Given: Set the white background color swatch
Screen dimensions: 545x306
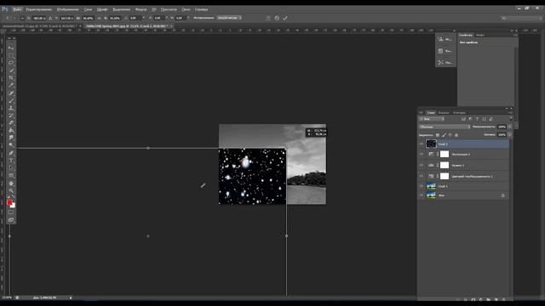Looking at the screenshot, I should (14, 206).
